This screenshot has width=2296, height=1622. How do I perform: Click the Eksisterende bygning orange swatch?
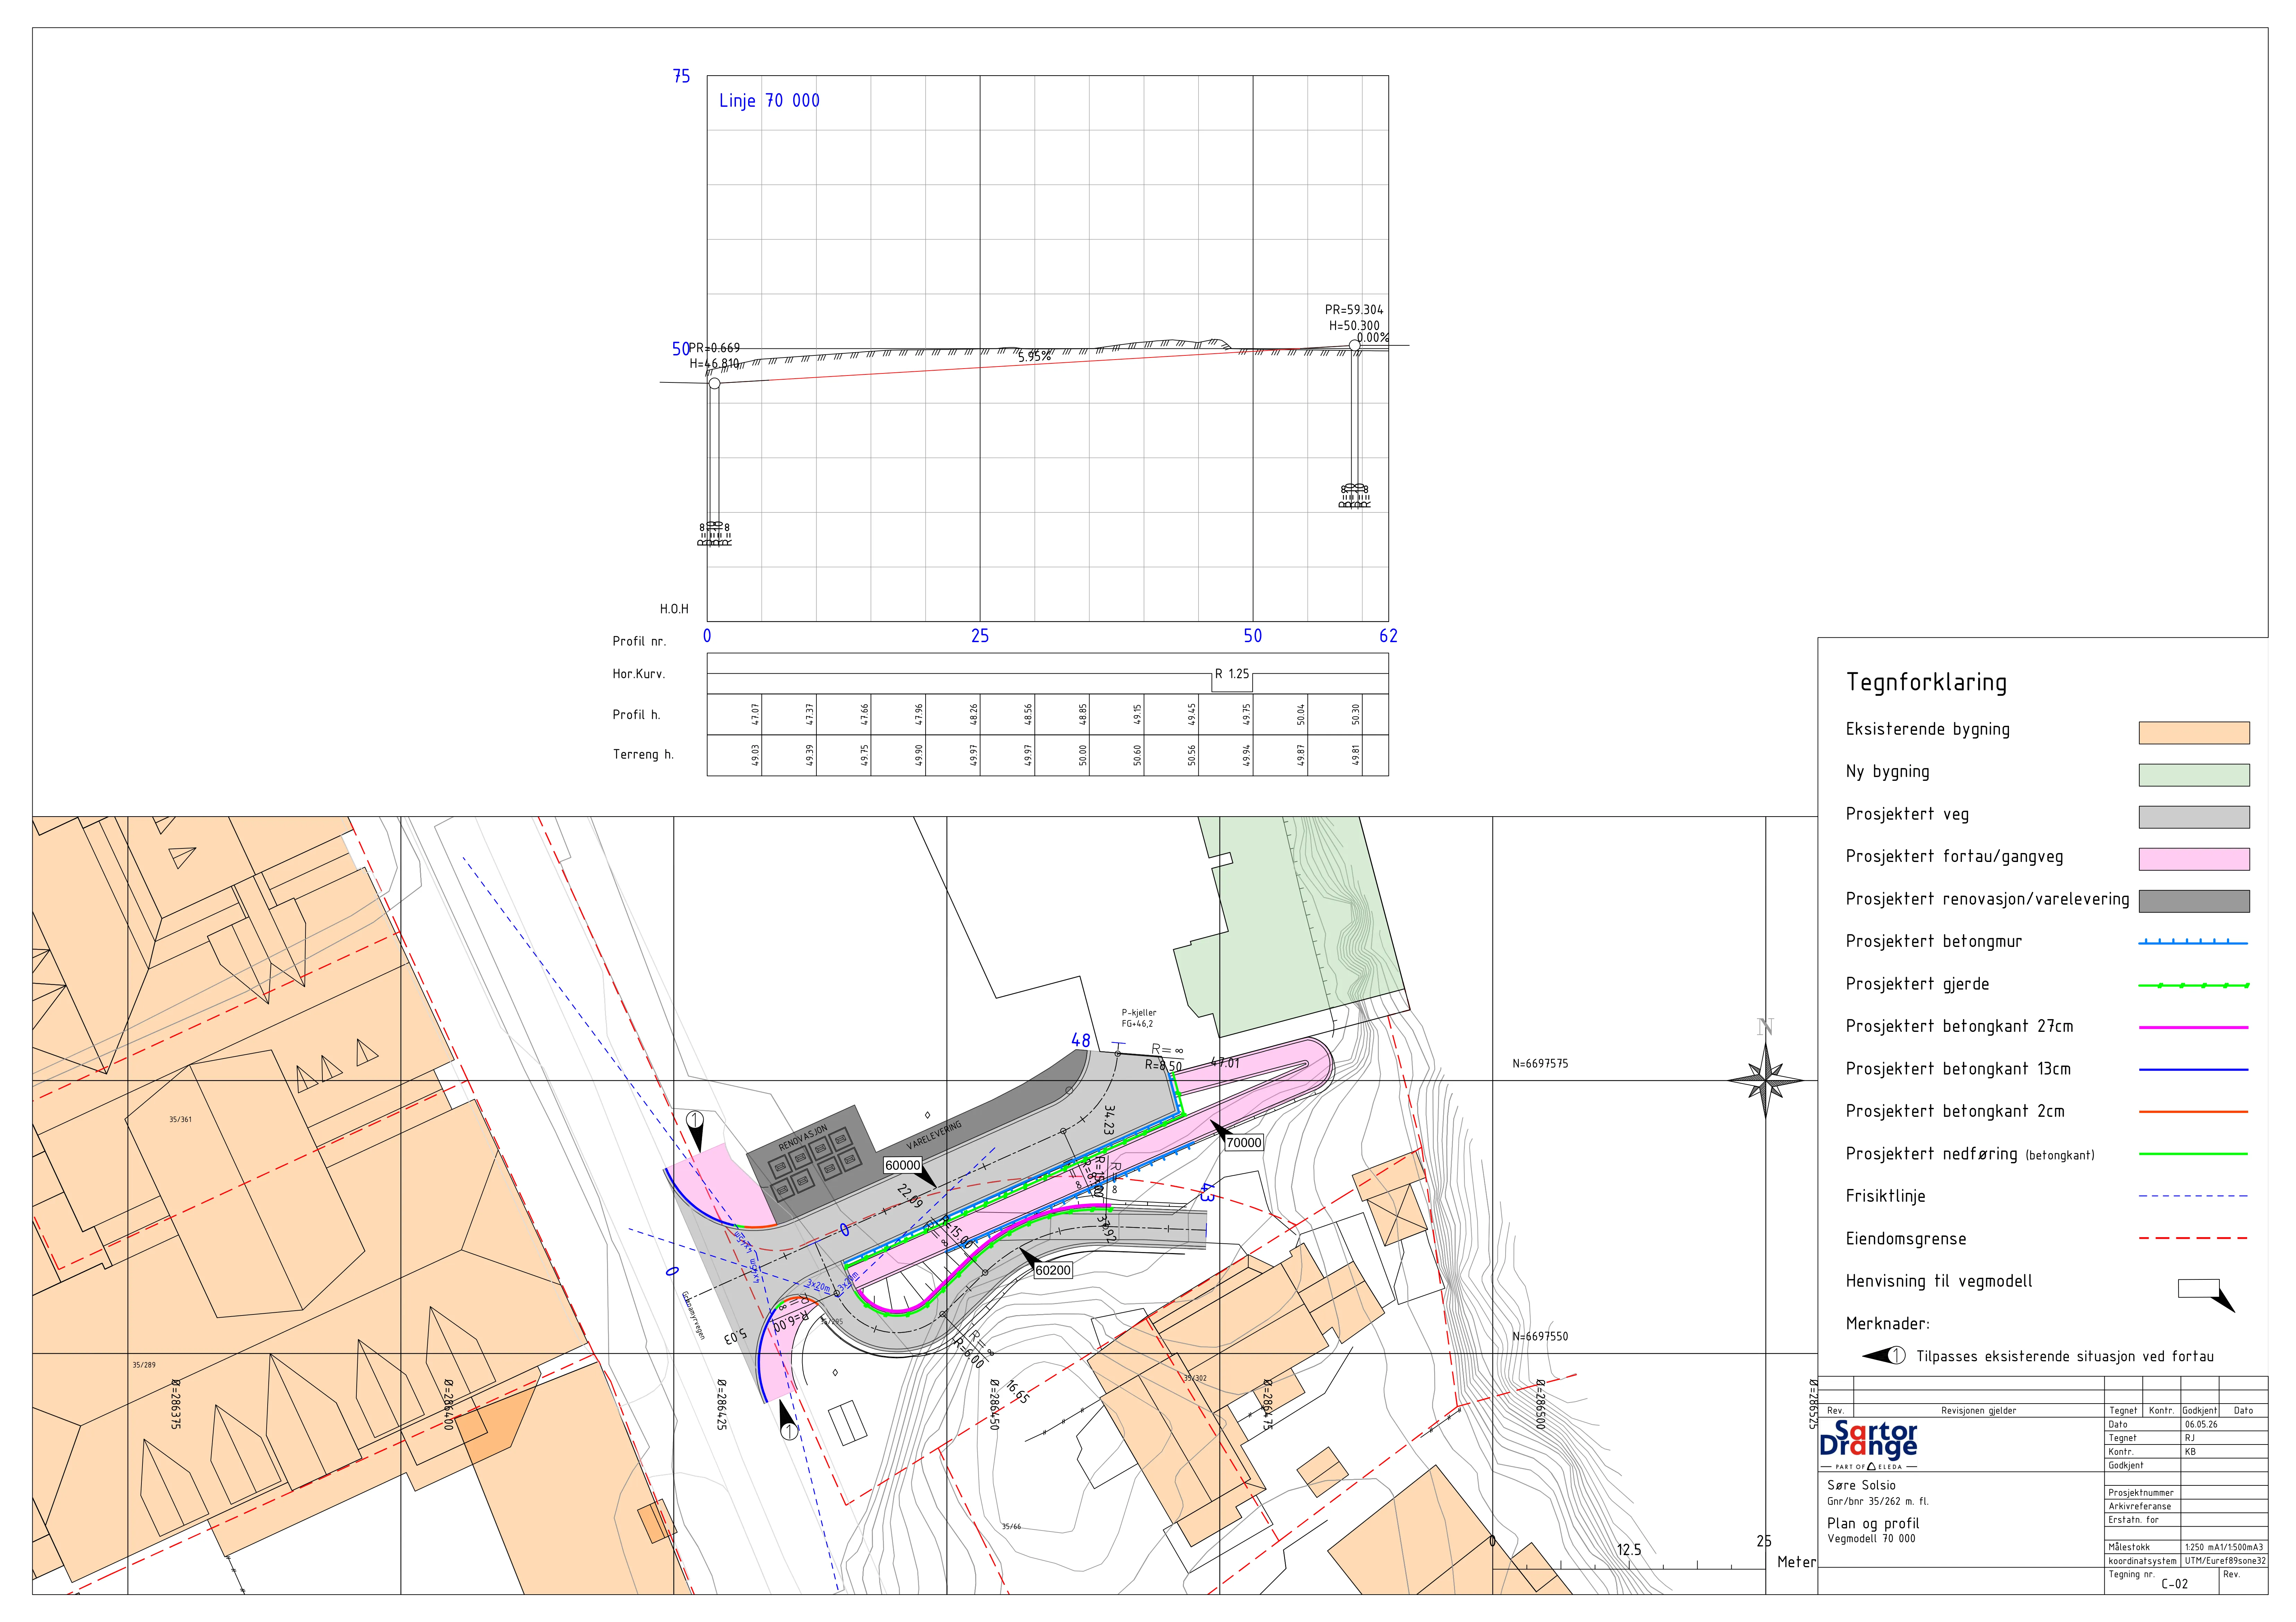pos(2194,733)
